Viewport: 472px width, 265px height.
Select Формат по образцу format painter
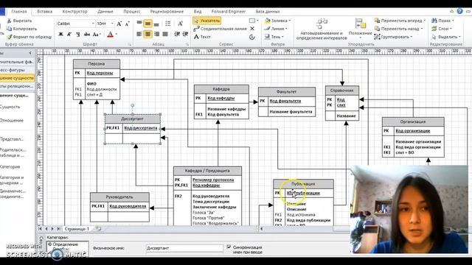point(29,37)
